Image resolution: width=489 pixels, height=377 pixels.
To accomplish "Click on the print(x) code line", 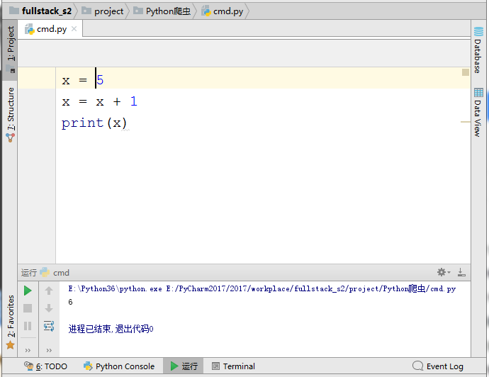I will (94, 123).
